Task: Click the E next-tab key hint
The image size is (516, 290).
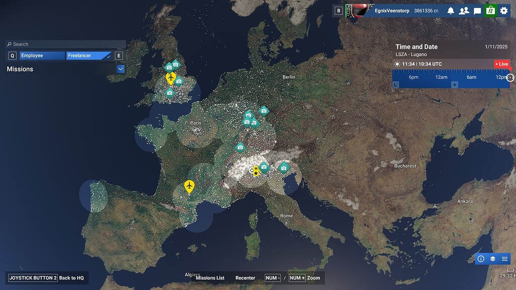Action: (119, 55)
